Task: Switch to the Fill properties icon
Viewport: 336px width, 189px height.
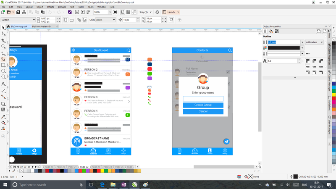Action: point(271,31)
